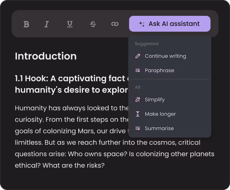Toggle underline formatting icon
The width and height of the screenshot is (230, 190).
70,24
